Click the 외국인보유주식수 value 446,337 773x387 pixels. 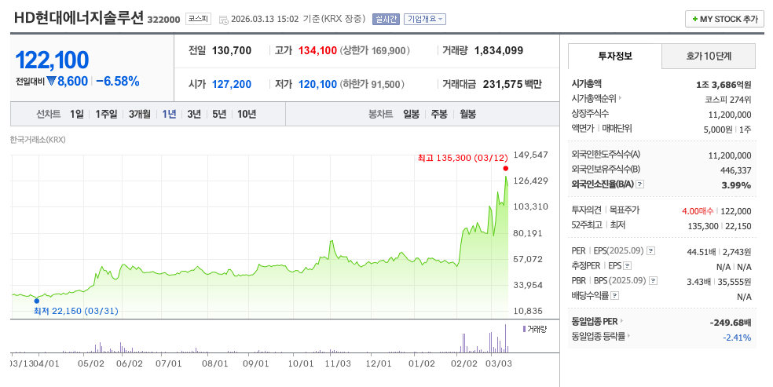(x=735, y=170)
